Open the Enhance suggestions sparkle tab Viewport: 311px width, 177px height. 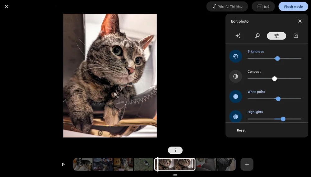238,36
